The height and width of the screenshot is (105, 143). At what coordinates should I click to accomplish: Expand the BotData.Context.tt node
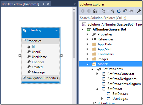tap(97, 74)
